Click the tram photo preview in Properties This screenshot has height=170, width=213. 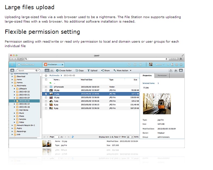click(157, 104)
